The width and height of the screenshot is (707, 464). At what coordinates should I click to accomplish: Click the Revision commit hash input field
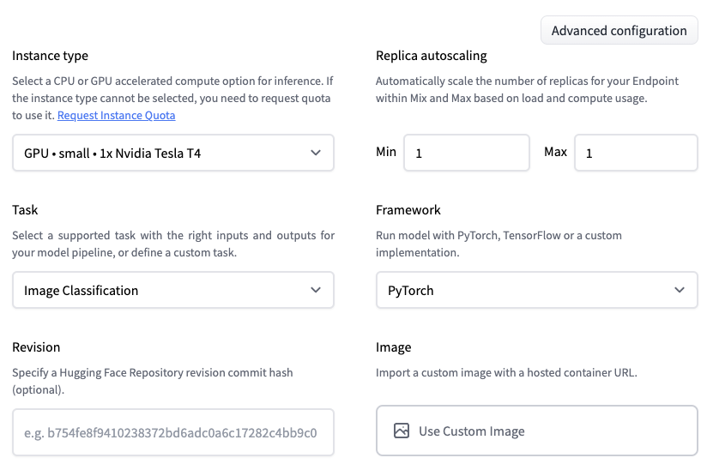[x=172, y=432]
